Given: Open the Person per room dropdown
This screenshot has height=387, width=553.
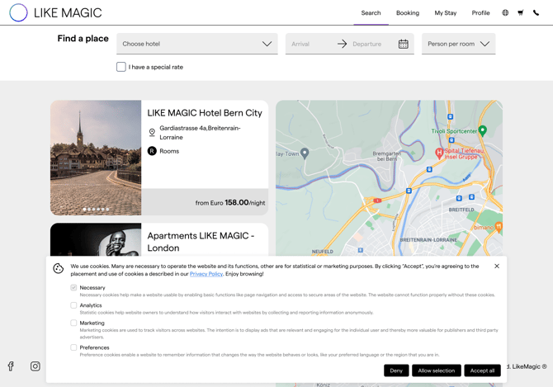Looking at the screenshot, I should click(x=458, y=44).
